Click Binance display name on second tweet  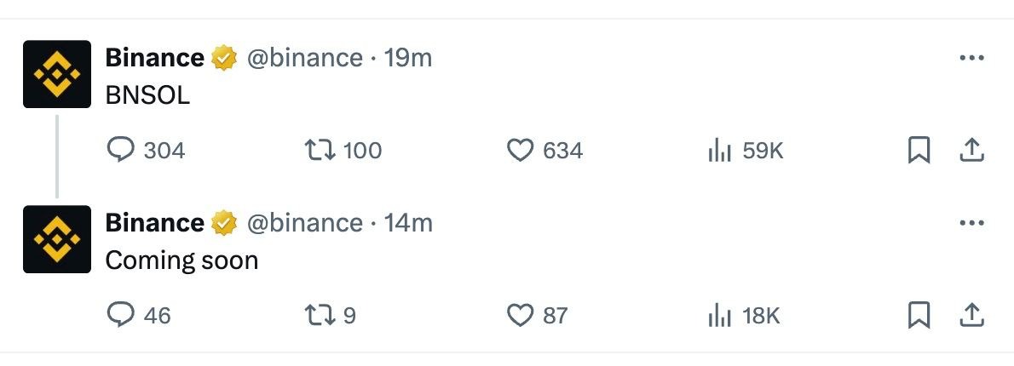pos(154,223)
